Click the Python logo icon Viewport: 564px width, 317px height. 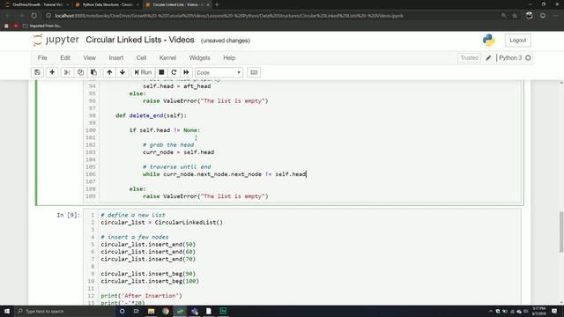coord(489,41)
